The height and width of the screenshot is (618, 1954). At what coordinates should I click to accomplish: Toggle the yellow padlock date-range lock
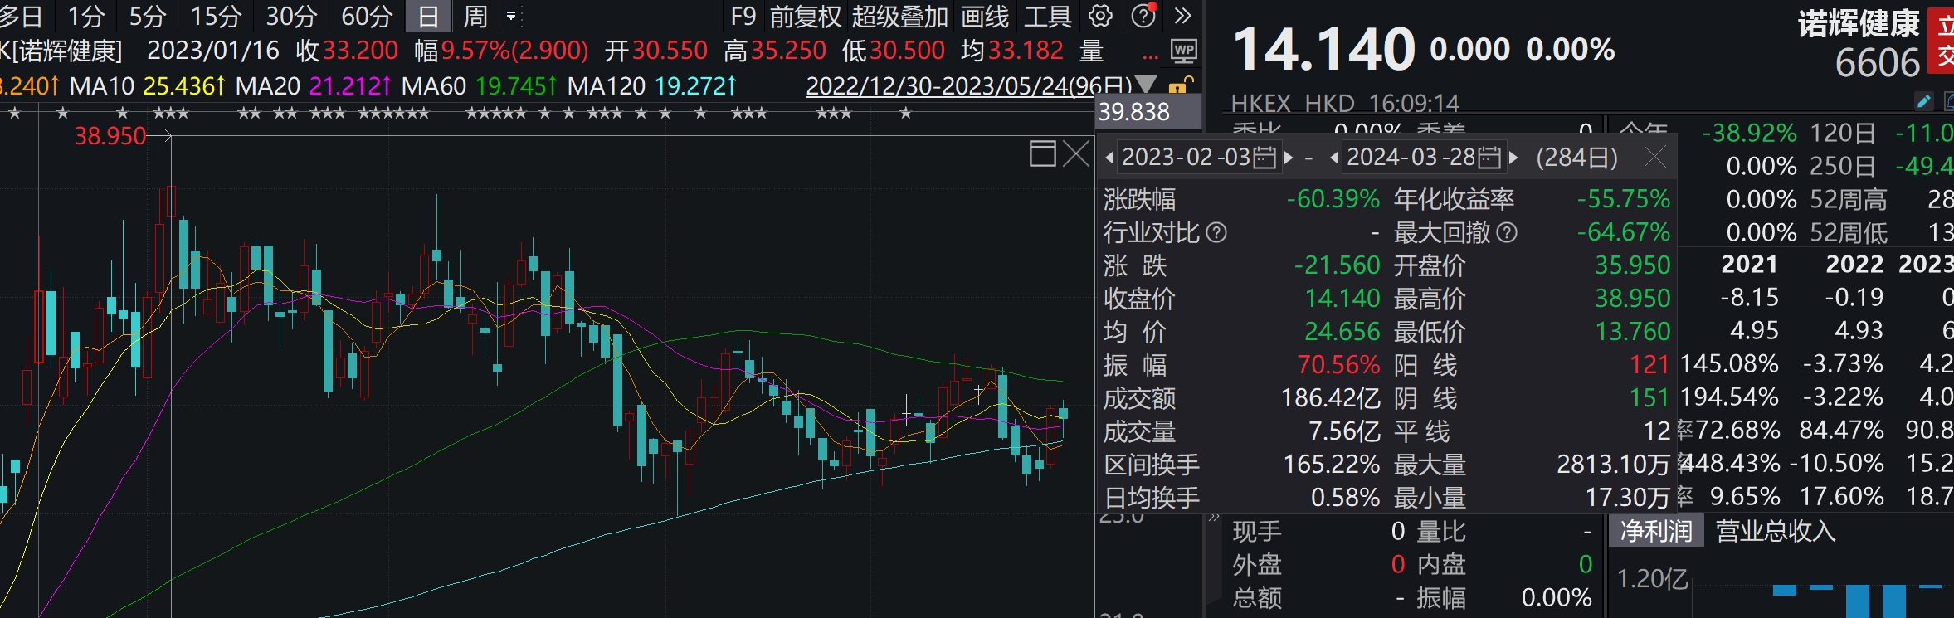1180,85
